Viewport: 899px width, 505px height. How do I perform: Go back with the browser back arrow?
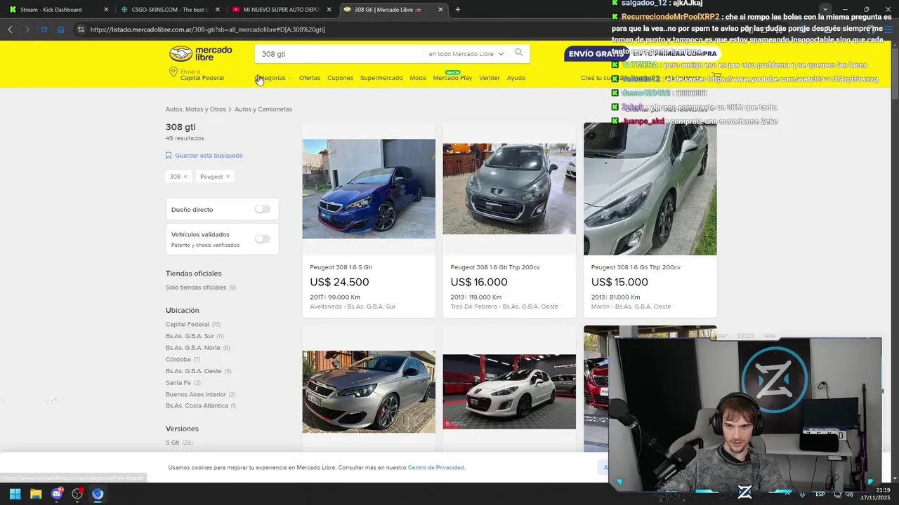pos(10,29)
